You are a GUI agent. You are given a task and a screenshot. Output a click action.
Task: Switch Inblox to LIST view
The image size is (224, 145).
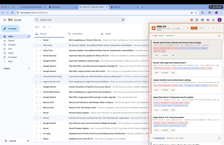coord(194,28)
